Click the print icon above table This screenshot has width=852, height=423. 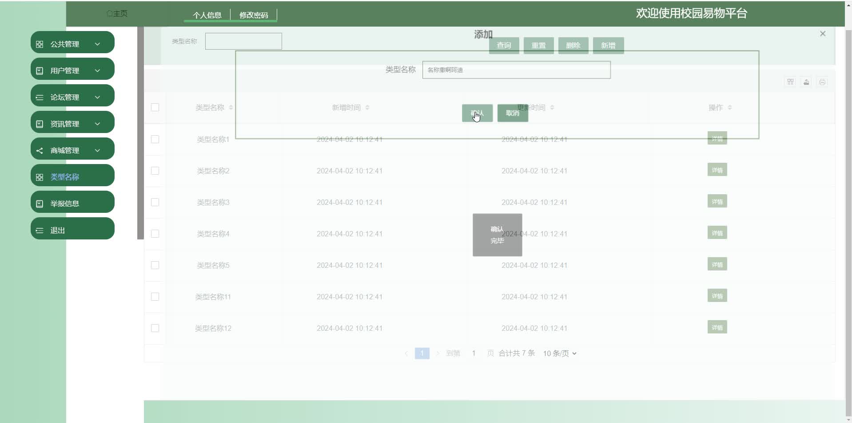coord(822,82)
